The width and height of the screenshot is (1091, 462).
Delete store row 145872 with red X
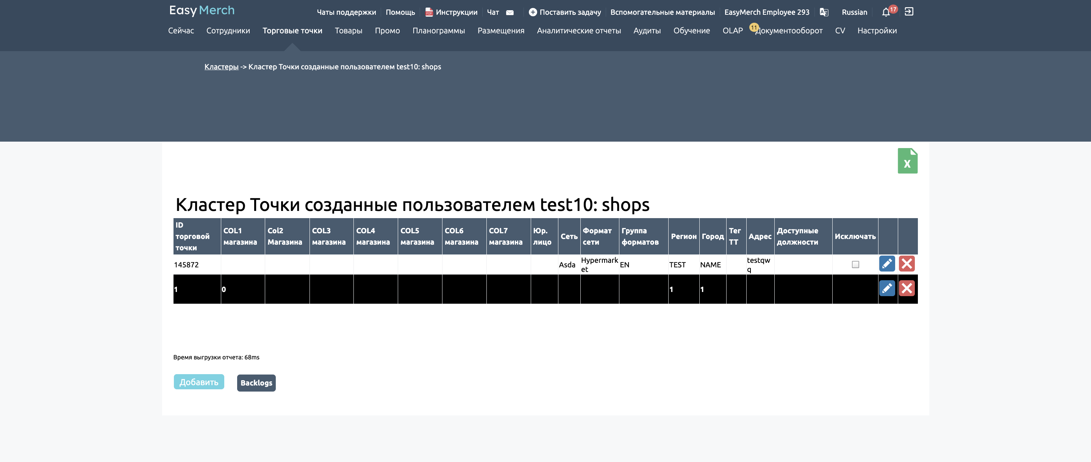click(x=907, y=264)
